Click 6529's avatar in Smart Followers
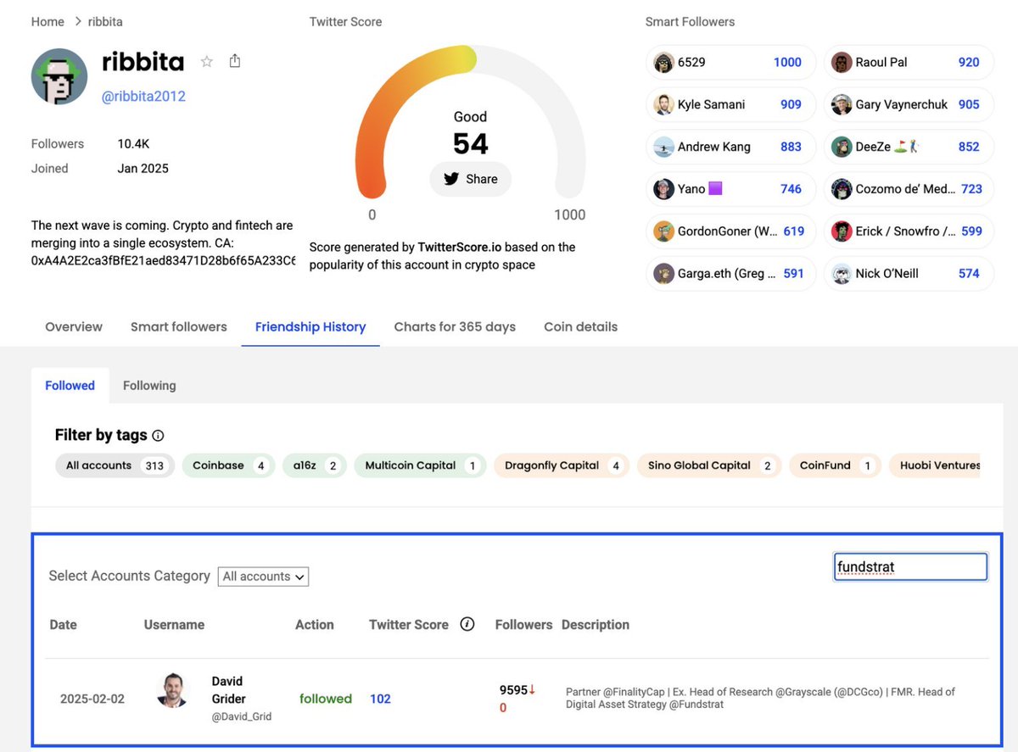 pos(663,62)
